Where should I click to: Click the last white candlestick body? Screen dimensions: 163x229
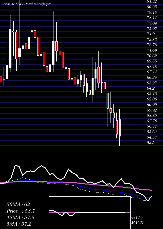[120, 128]
